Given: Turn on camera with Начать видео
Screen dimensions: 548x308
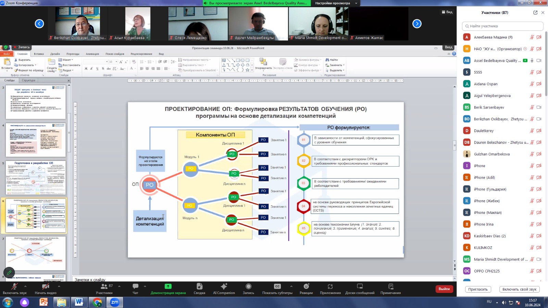Looking at the screenshot, I should coord(45,288).
